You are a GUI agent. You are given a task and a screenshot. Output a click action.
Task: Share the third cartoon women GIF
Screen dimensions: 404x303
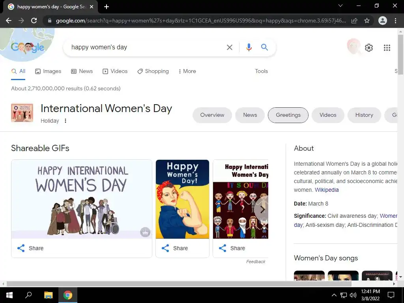point(232,249)
